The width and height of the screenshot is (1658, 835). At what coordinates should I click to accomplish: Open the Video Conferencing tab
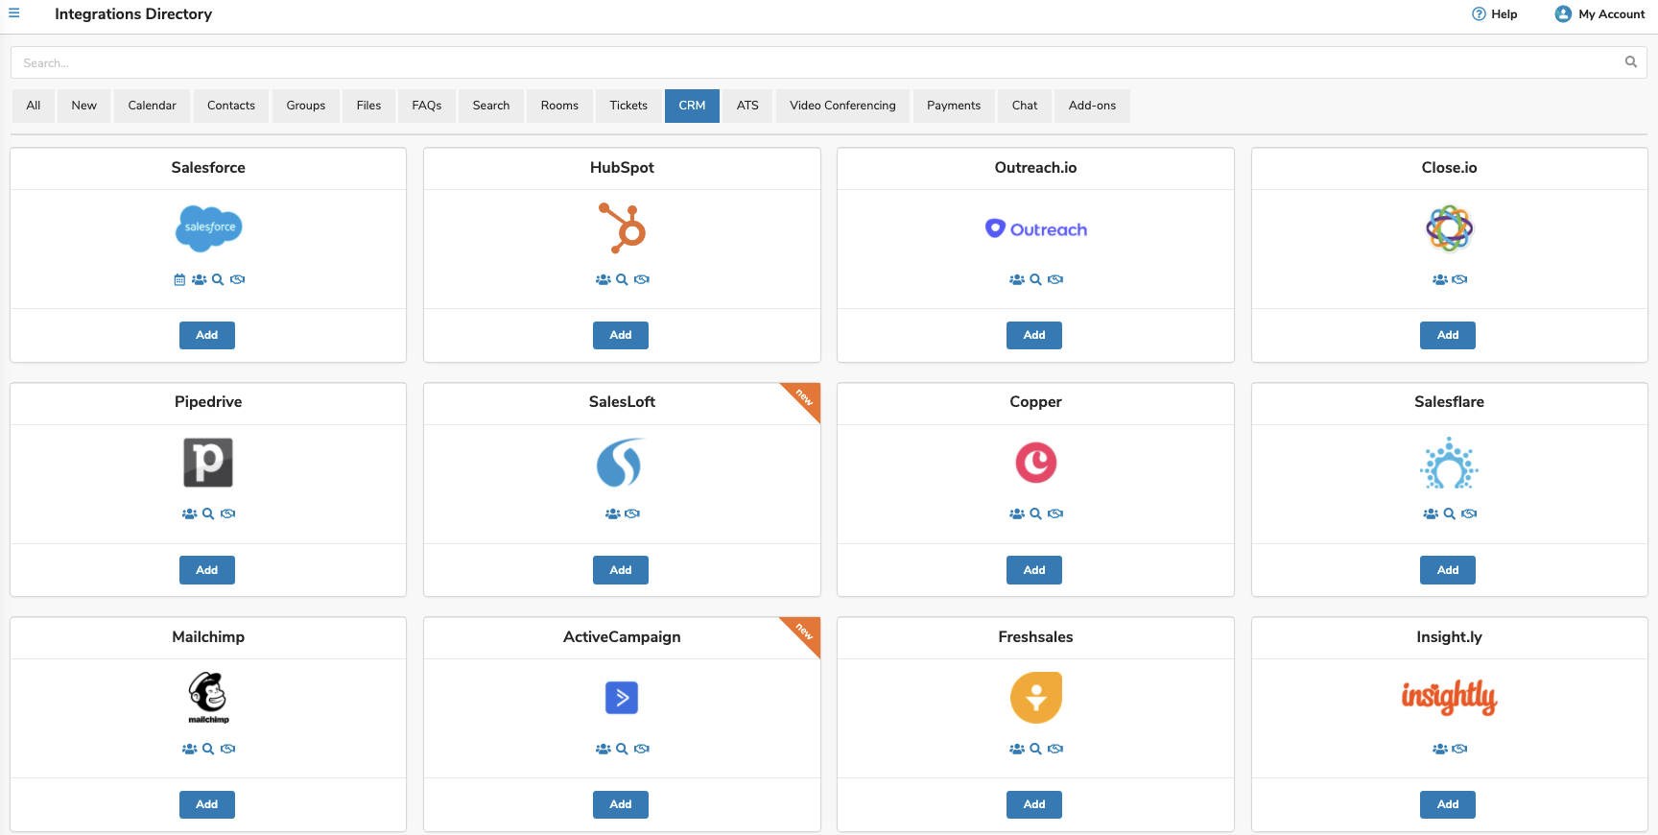[842, 106]
